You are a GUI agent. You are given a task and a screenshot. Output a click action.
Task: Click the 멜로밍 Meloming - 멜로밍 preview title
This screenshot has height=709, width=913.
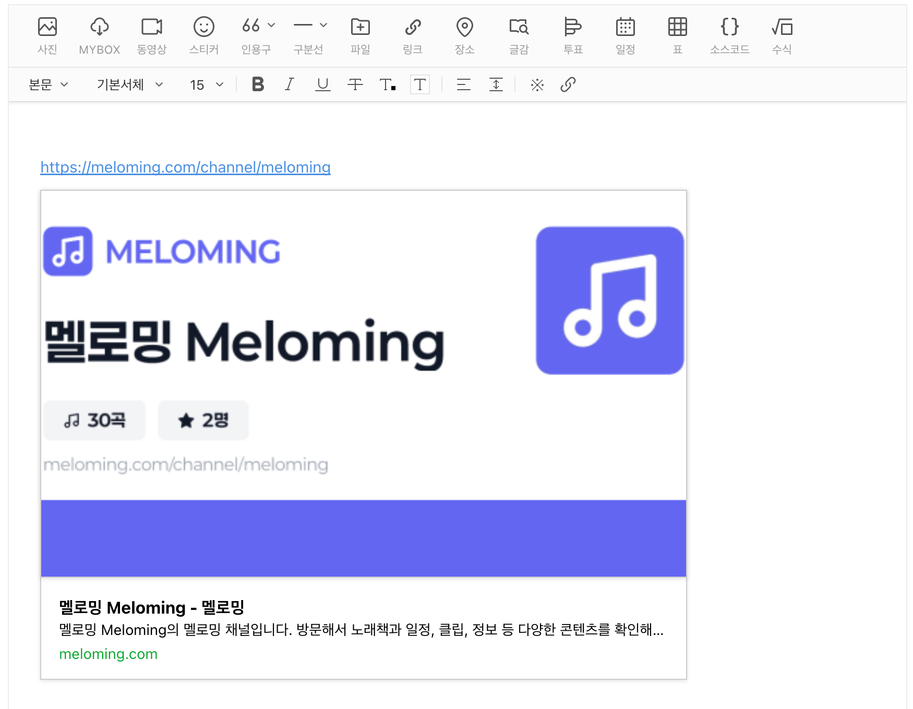pos(152,607)
